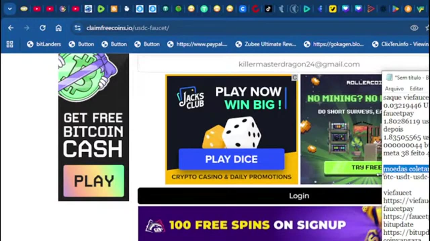Click the ad choices icon on Jacks Club ad
Viewport: 430px width, 241px height.
(294, 78)
